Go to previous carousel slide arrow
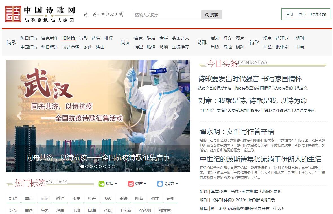This screenshot has width=333, height=214. 19,116
